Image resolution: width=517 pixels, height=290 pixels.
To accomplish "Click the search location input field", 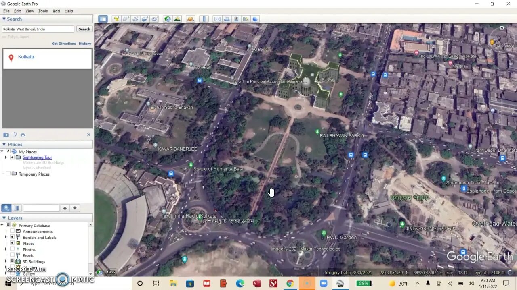I will 38,29.
